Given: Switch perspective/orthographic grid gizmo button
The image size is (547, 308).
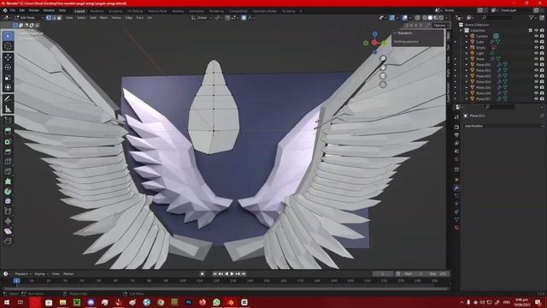Looking at the screenshot, I should [383, 85].
